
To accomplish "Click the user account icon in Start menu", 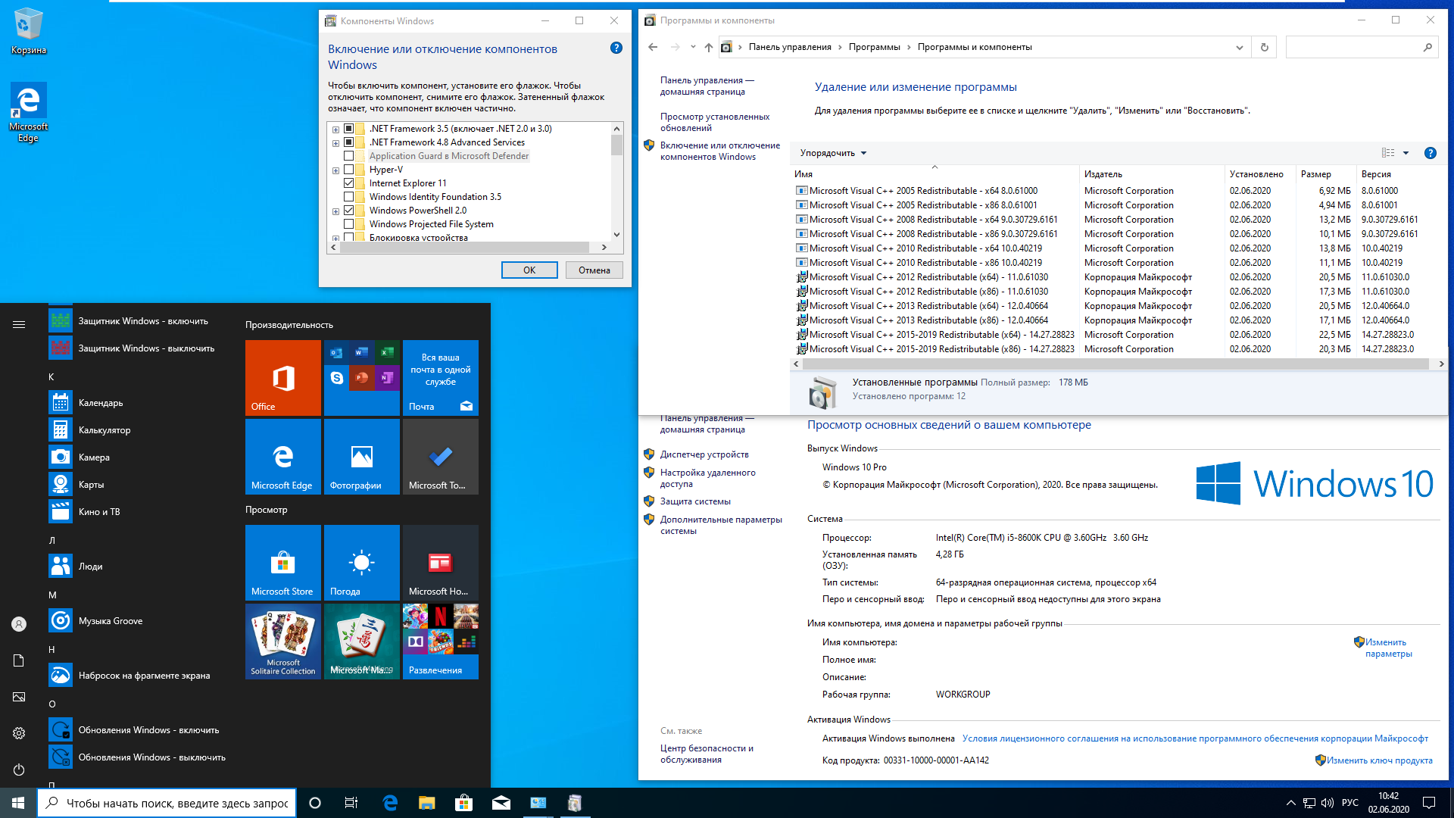I will click(19, 624).
